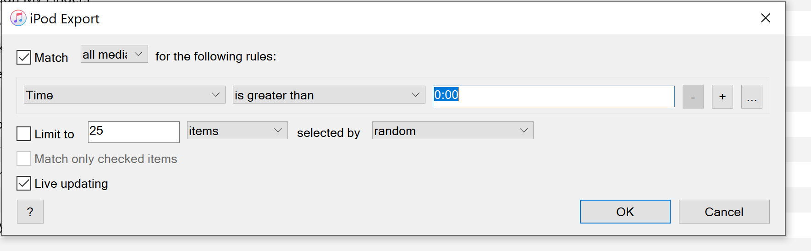Click the minus remove rule button
The width and height of the screenshot is (811, 251).
pos(693,97)
